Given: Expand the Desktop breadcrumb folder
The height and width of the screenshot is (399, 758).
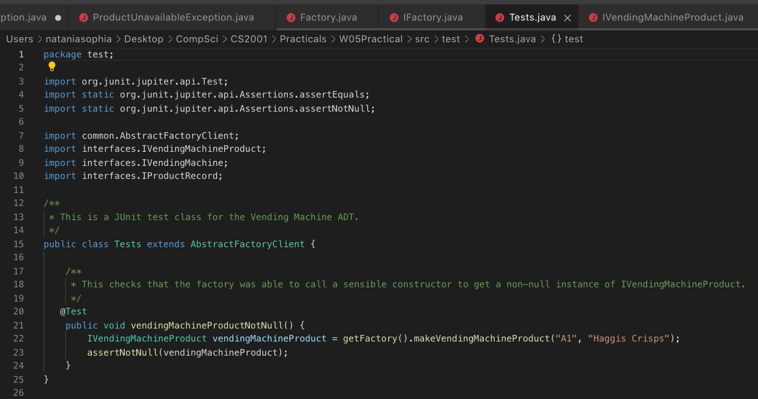Looking at the screenshot, I should tap(144, 39).
